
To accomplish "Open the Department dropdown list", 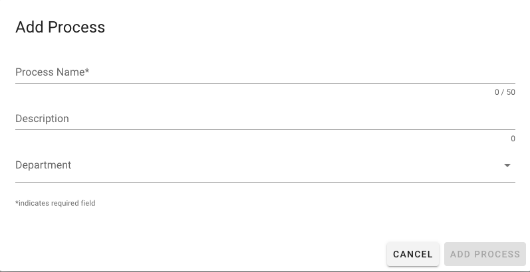I will (x=265, y=165).
